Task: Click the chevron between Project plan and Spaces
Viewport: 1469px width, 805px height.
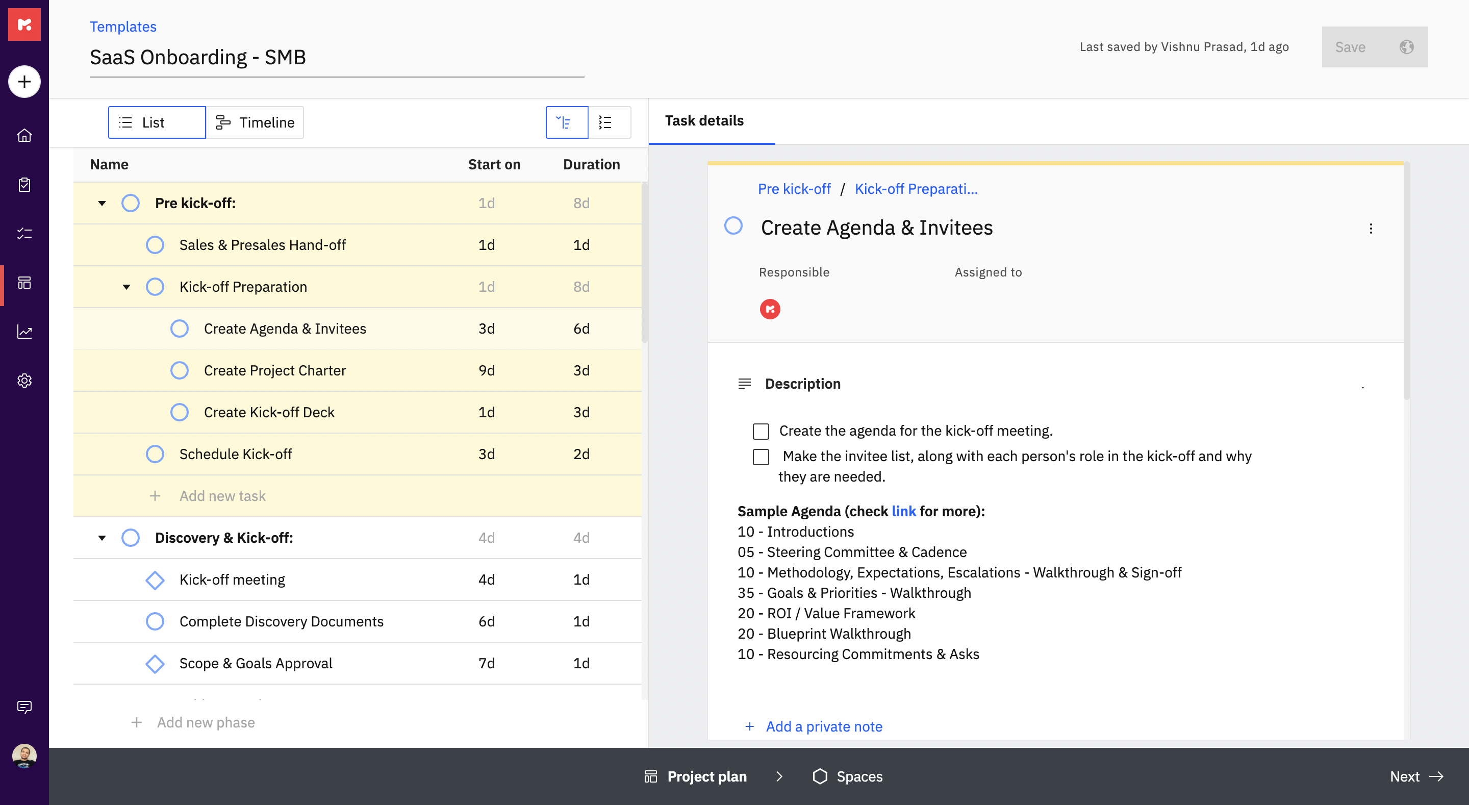Action: [x=779, y=776]
